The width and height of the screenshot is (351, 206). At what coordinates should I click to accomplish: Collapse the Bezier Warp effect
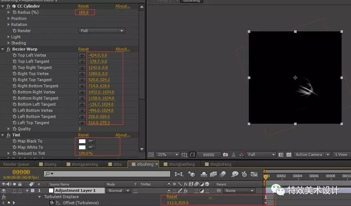[x=3, y=49]
